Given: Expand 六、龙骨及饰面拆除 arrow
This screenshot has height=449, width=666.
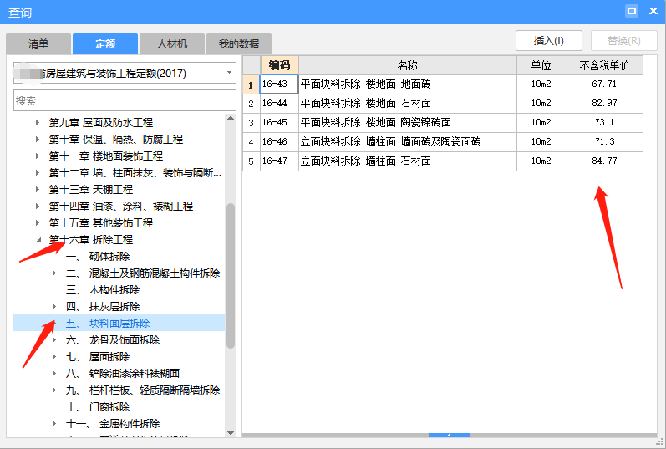Looking at the screenshot, I should [x=54, y=340].
